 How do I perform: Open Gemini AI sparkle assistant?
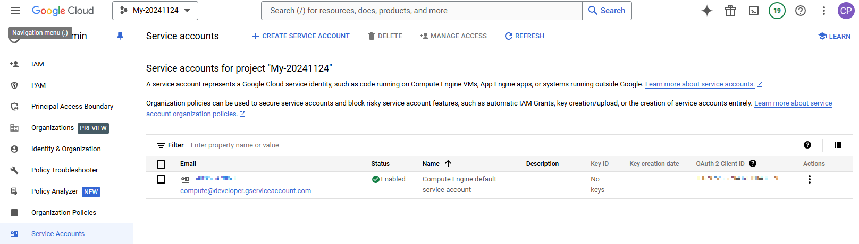click(707, 11)
